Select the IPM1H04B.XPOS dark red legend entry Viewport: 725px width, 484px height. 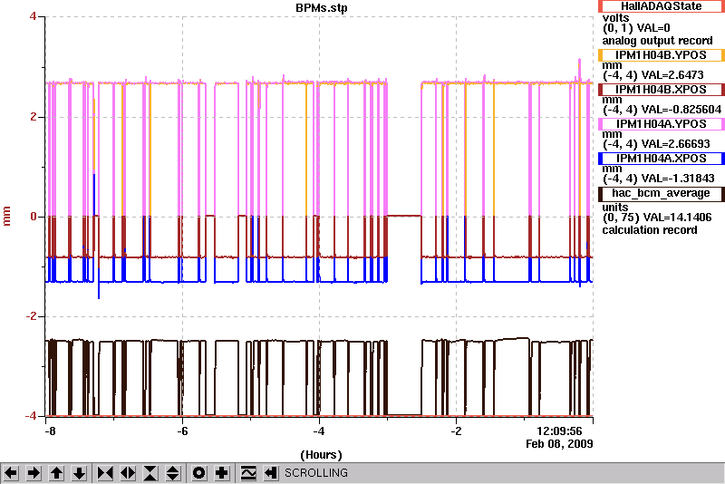point(662,89)
